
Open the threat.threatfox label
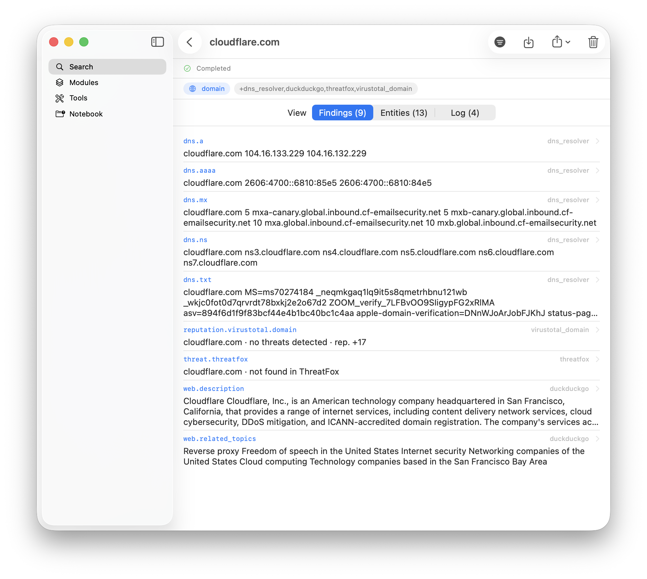click(215, 359)
